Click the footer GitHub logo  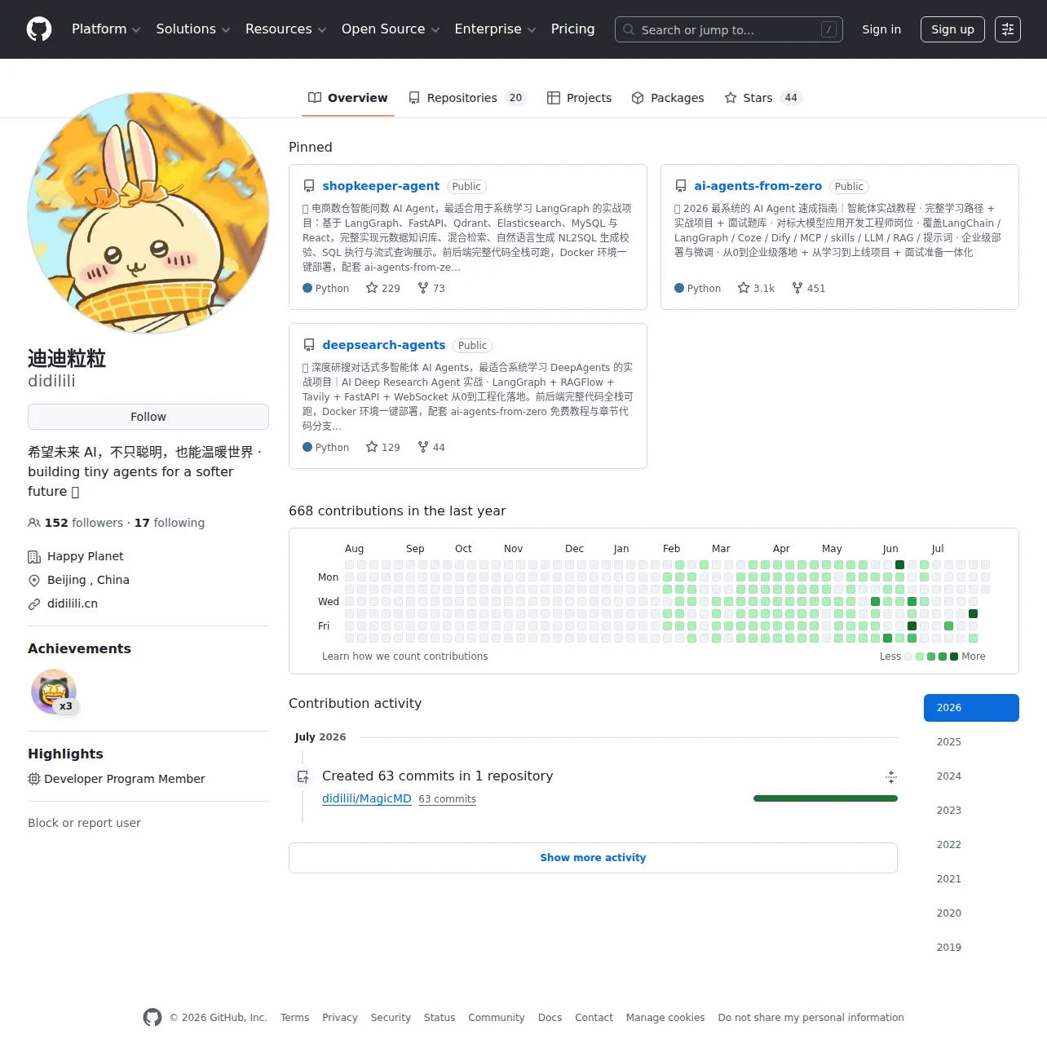pyautogui.click(x=152, y=1017)
